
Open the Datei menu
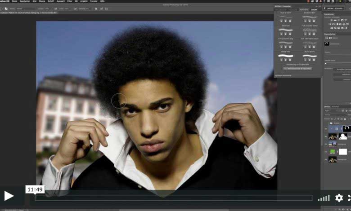coord(14,1)
